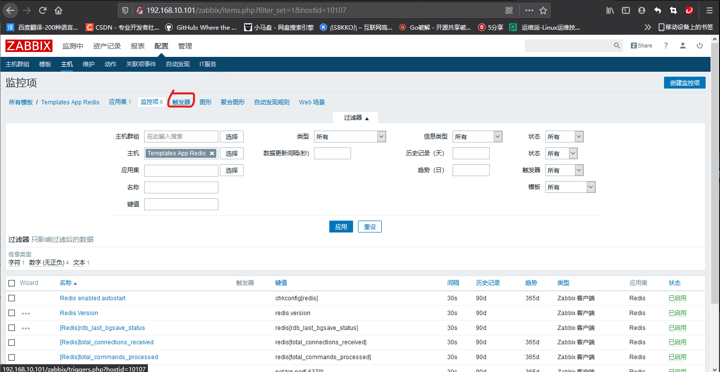Open Redis enabled autostart item link
720x372 pixels.
coord(93,298)
